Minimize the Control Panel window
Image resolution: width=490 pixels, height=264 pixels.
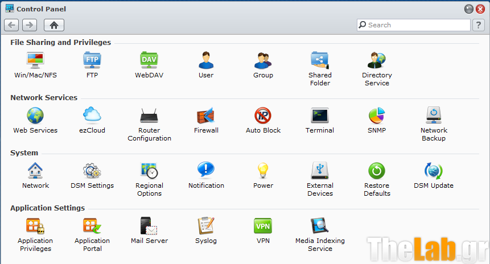click(469, 9)
